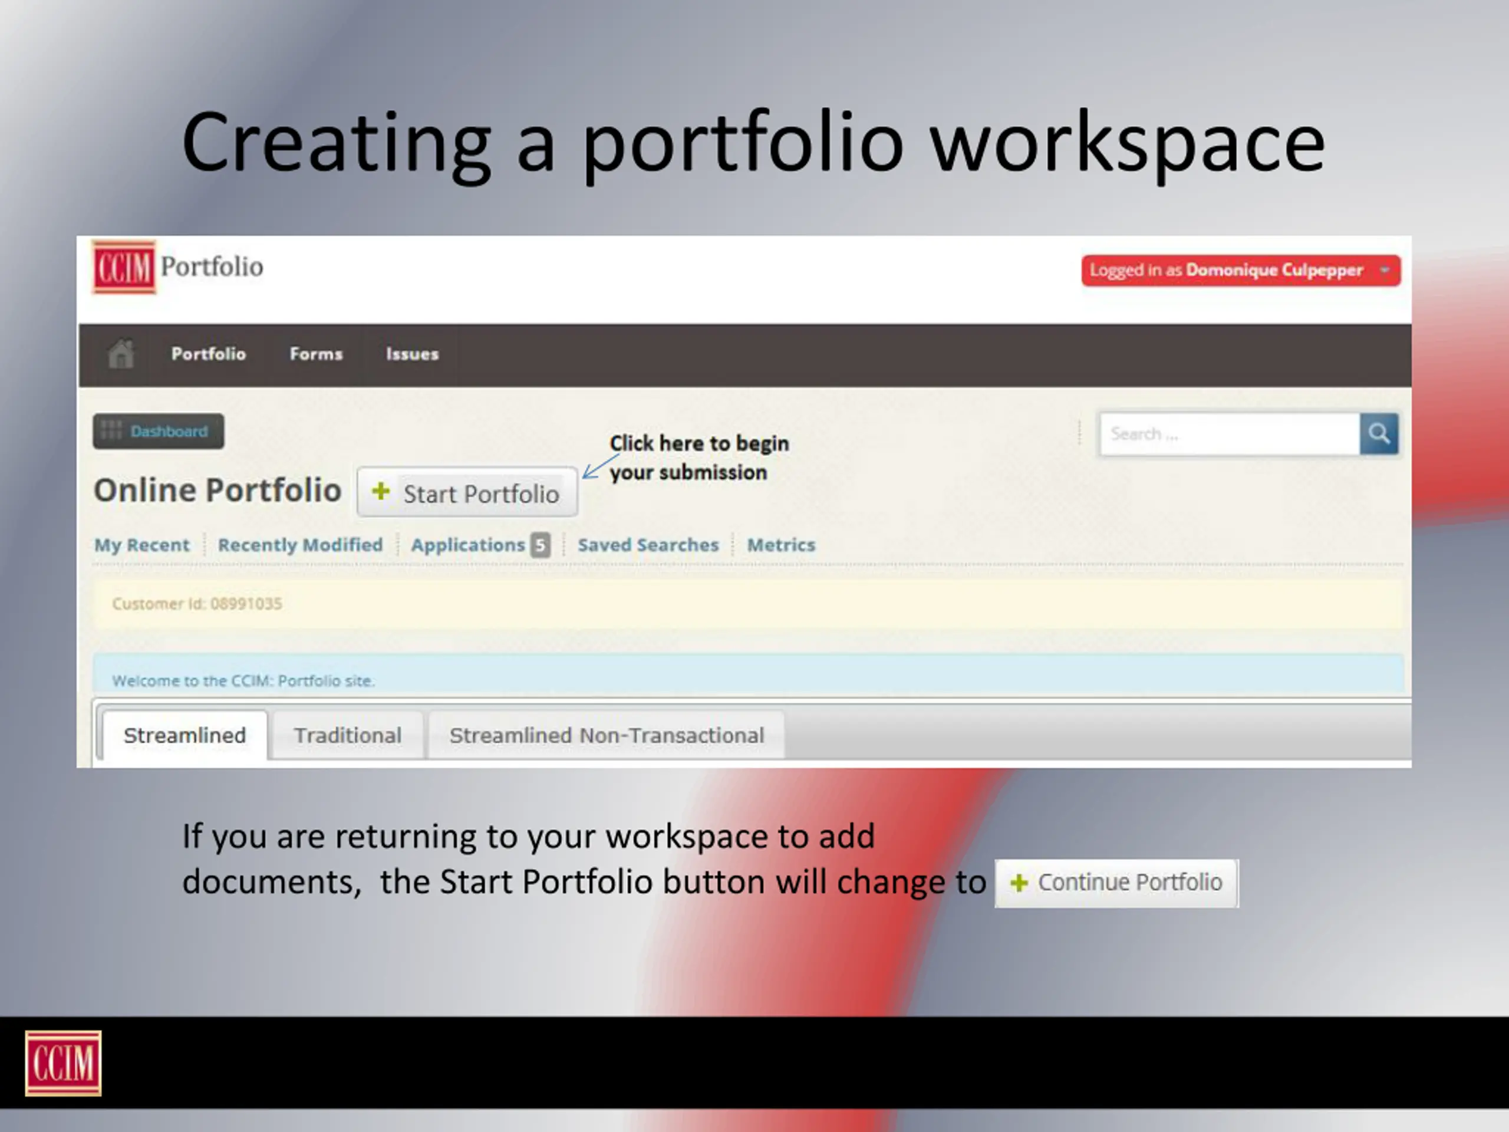Click the search magnifier button
This screenshot has height=1132, width=1509.
tap(1379, 433)
